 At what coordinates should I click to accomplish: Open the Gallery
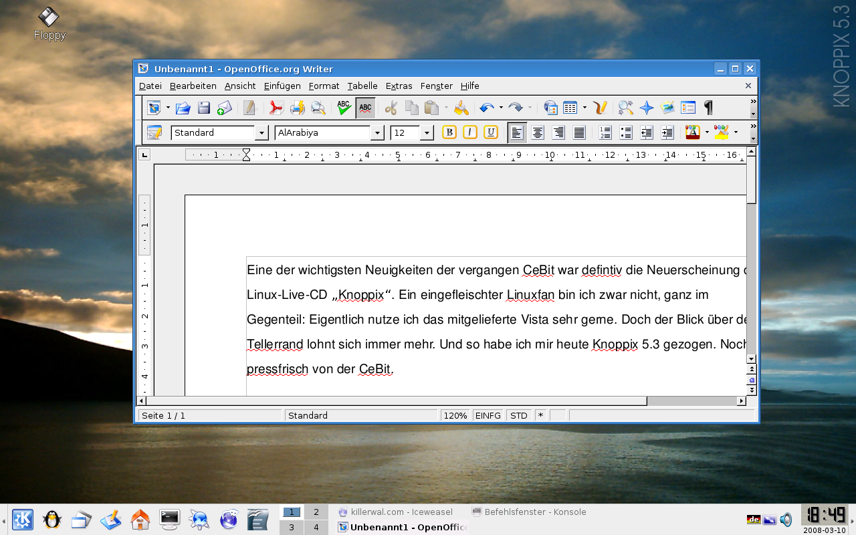coord(667,108)
